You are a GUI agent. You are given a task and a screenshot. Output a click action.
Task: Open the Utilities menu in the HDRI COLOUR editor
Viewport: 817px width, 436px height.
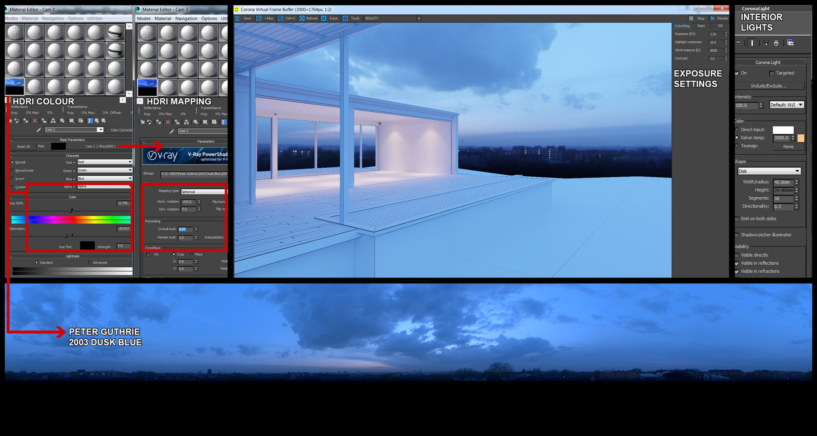click(94, 19)
